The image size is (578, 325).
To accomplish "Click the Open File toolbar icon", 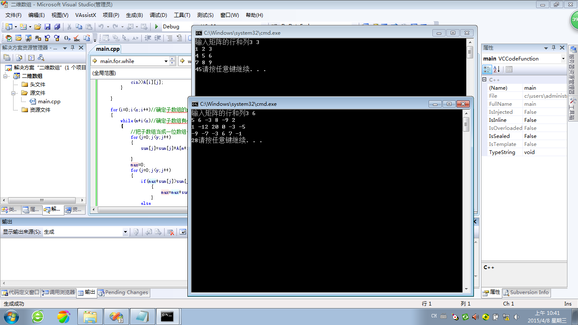I will point(38,27).
